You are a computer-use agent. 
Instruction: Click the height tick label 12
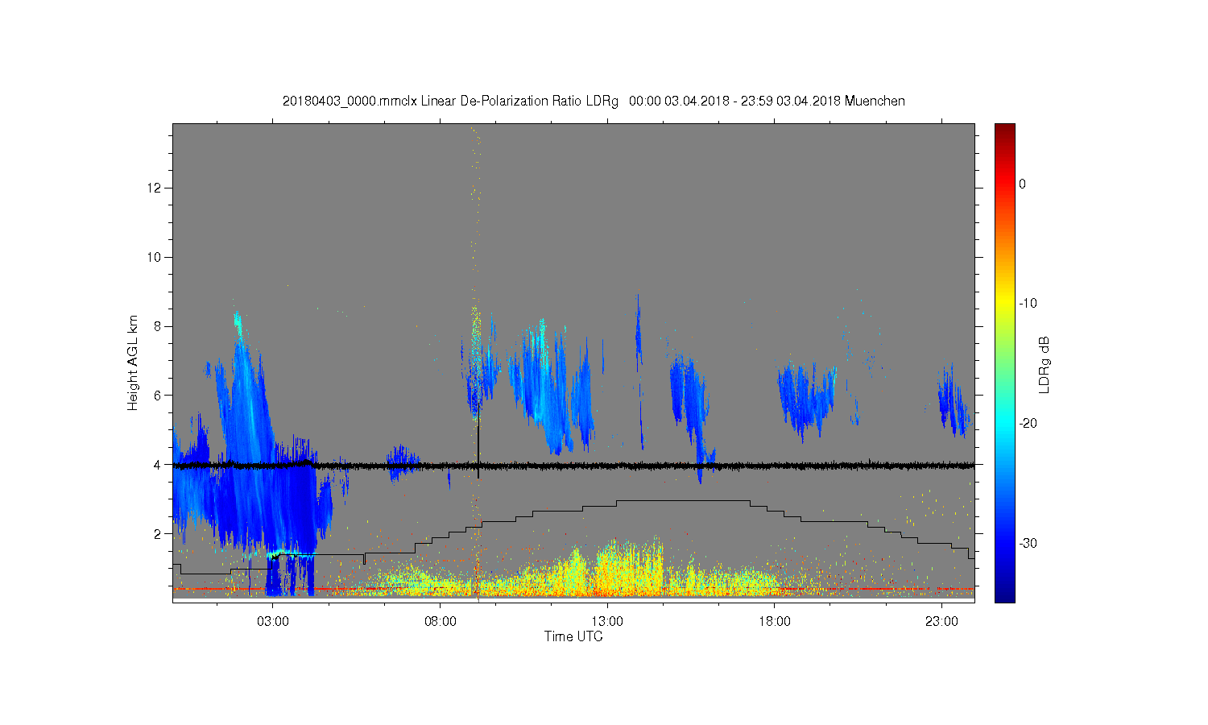pos(155,188)
